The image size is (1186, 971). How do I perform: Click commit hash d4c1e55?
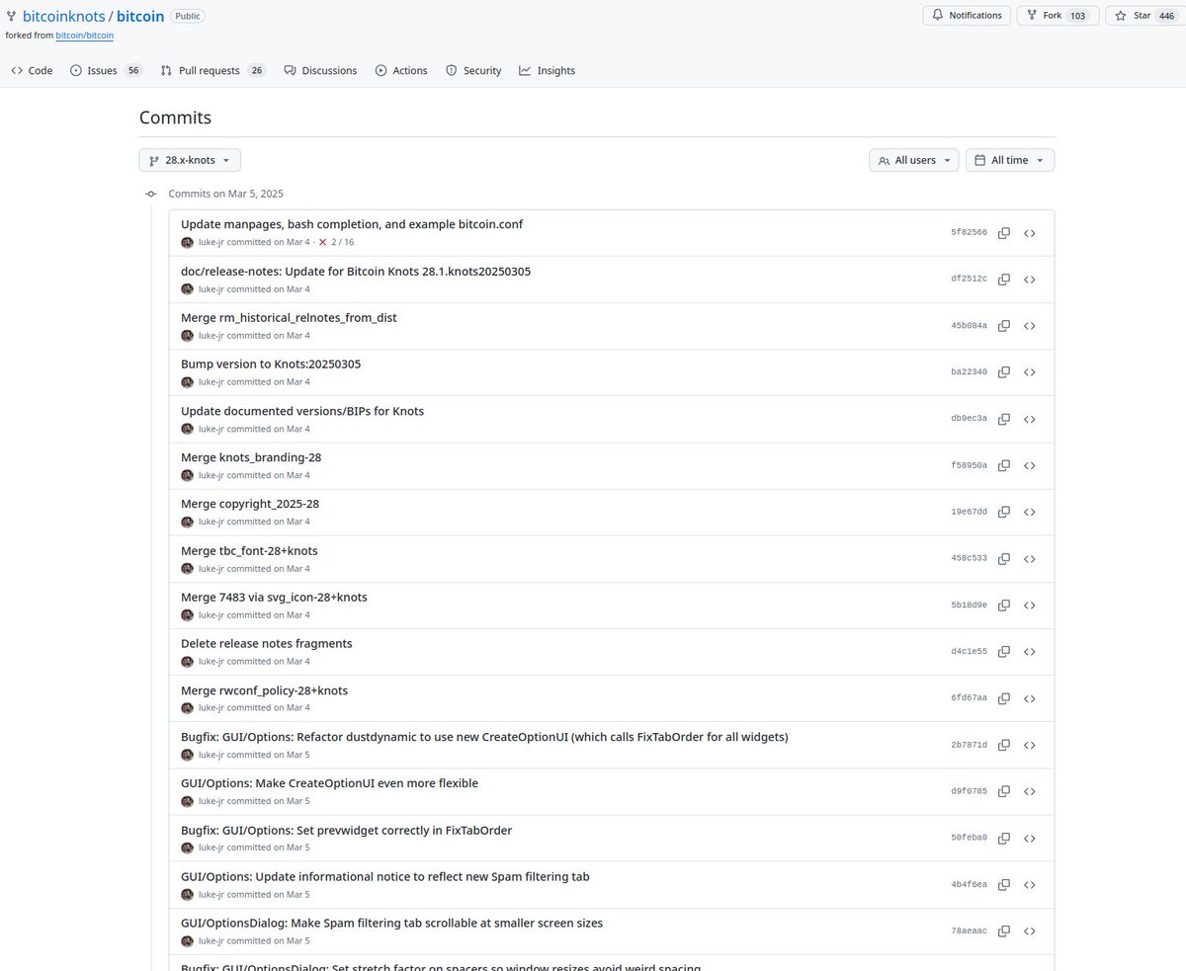pyautogui.click(x=969, y=652)
